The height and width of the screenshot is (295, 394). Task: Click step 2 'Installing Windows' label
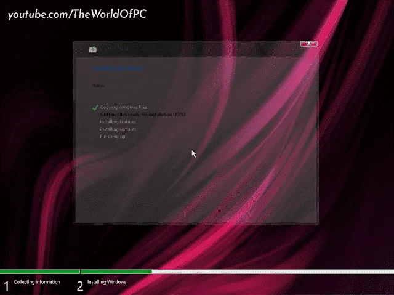107,282
